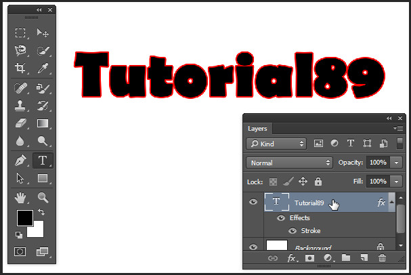Select the Horizontal Type tool
The image size is (411, 275).
click(43, 160)
